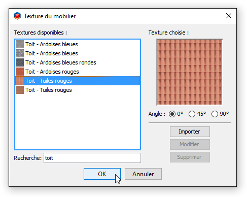The height and width of the screenshot is (197, 247).
Task: Click the Importer button
Action: pyautogui.click(x=190, y=132)
